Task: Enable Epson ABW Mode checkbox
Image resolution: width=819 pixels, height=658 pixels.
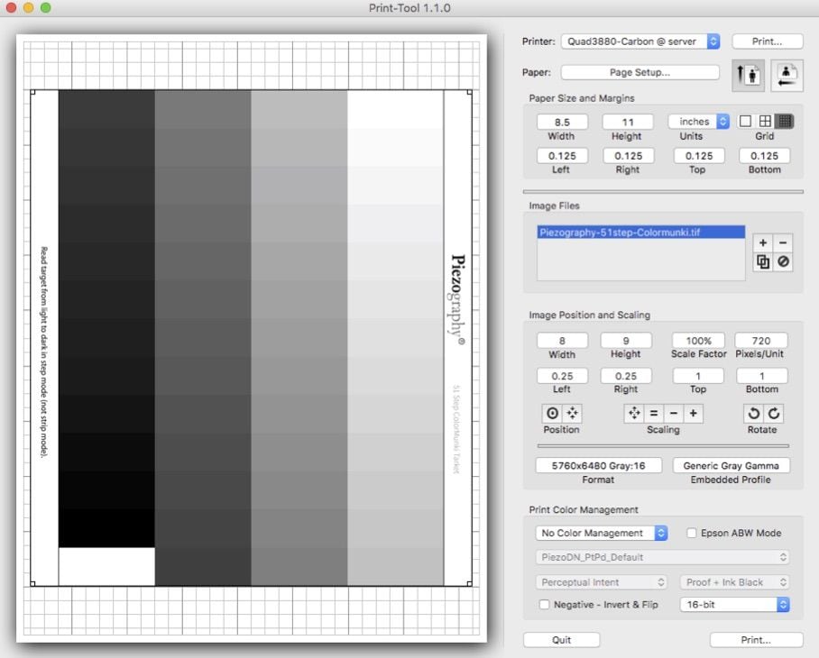Action: pyautogui.click(x=693, y=533)
